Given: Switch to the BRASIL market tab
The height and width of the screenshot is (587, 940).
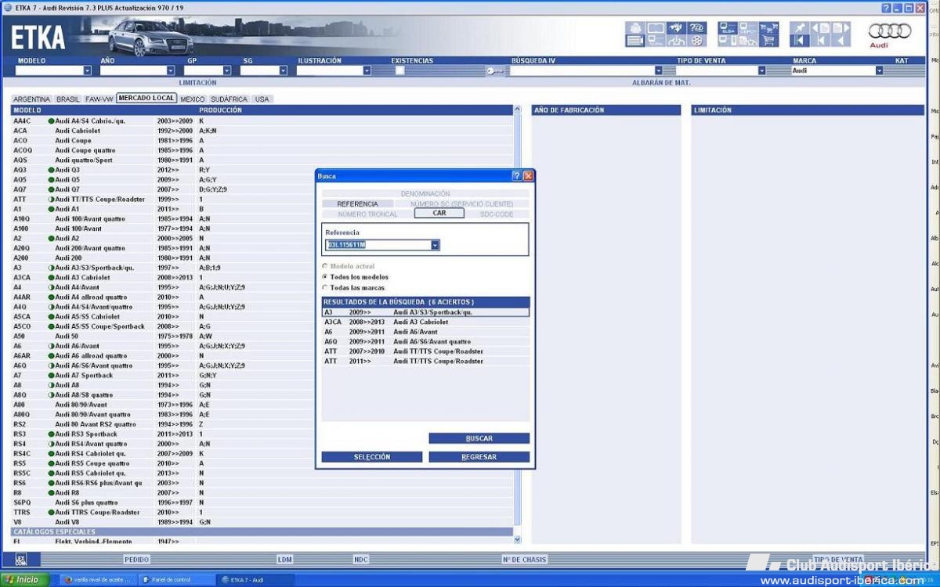Looking at the screenshot, I should (68, 99).
